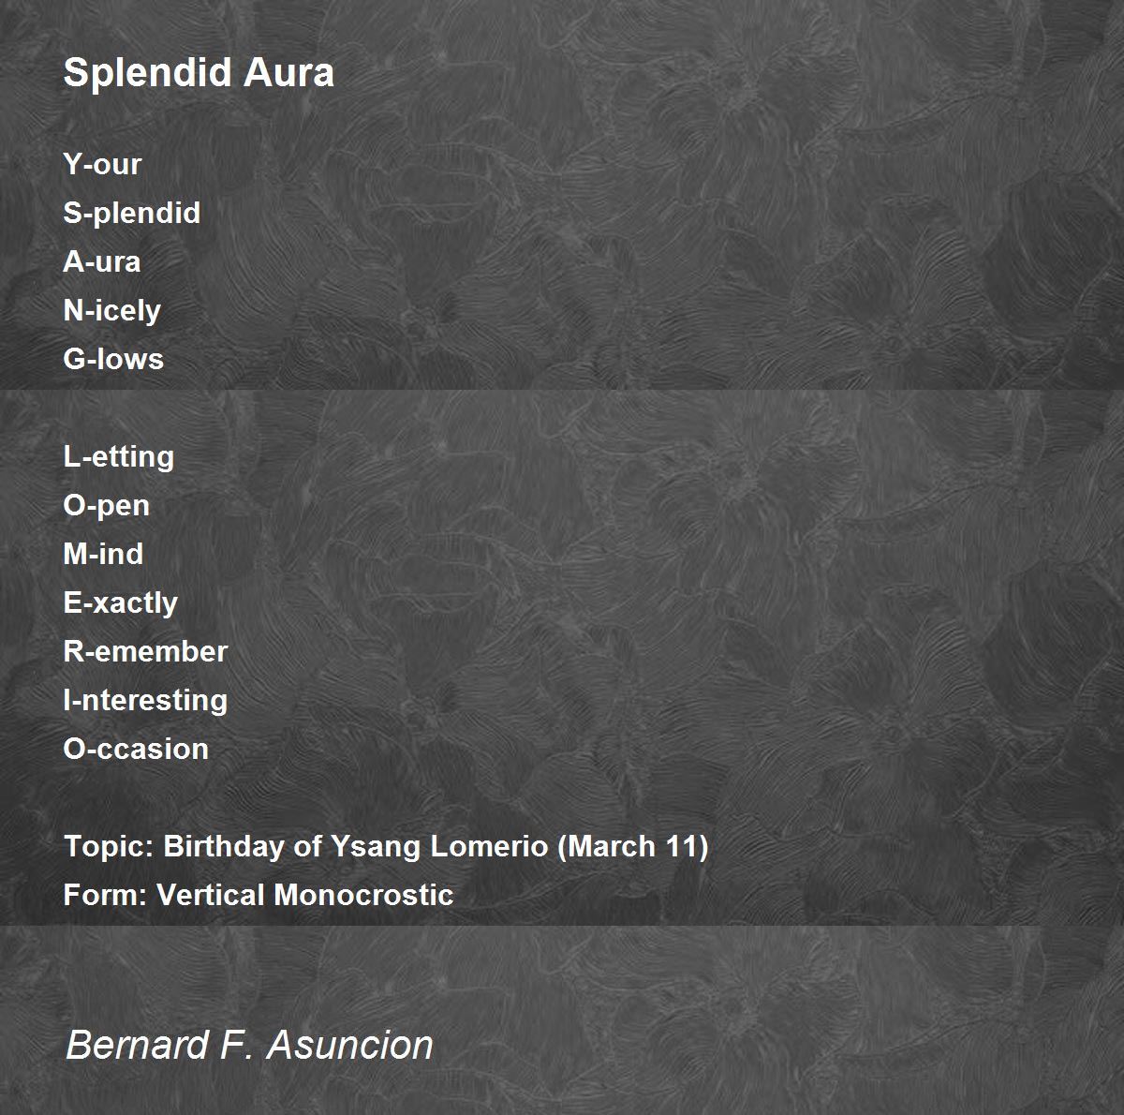Click the line L-etting
This screenshot has width=1124, height=1115.
[x=119, y=456]
